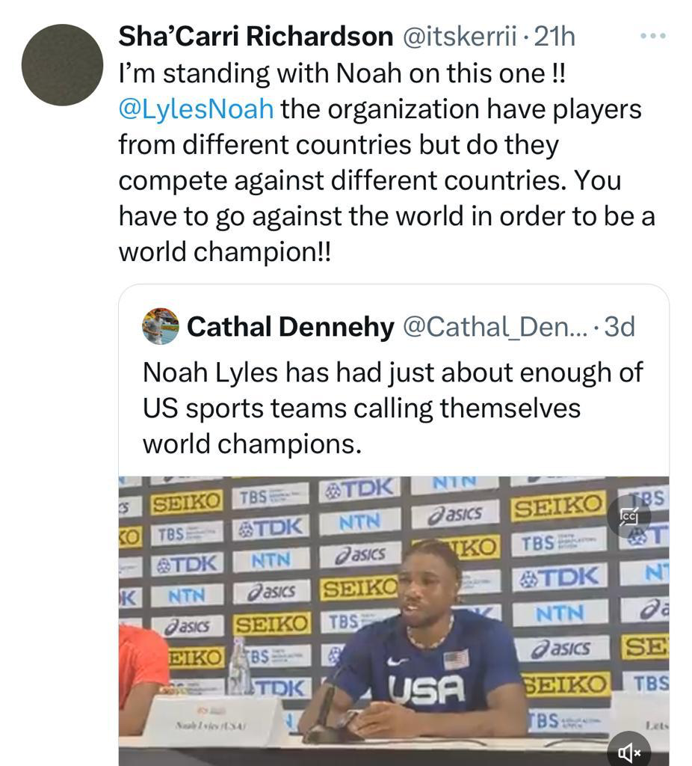Open Sha'Carri Richardson's profile avatar

62,64
